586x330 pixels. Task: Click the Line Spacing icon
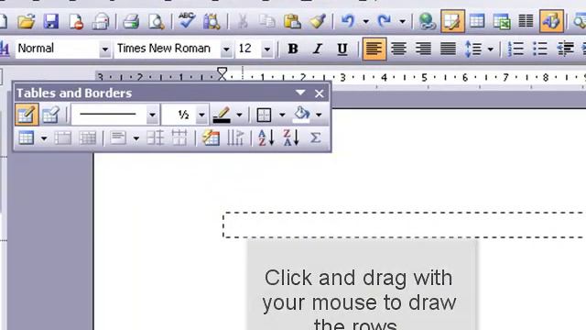pyautogui.click(x=472, y=49)
